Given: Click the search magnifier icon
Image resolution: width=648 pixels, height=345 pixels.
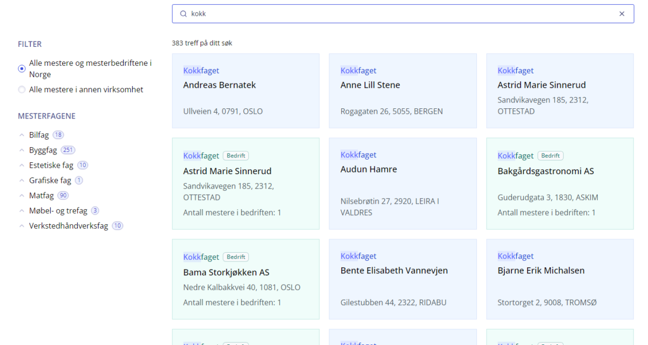Looking at the screenshot, I should (183, 14).
